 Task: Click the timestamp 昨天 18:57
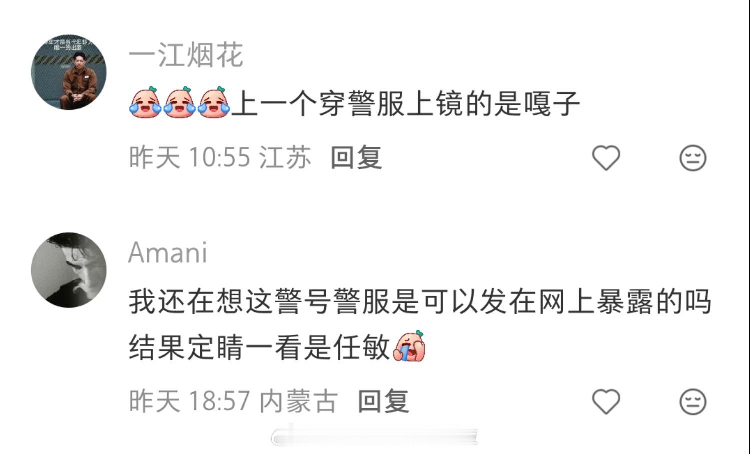click(190, 401)
